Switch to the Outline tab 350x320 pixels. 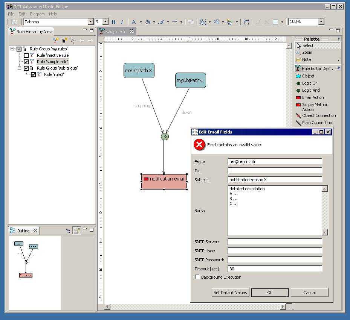23,231
